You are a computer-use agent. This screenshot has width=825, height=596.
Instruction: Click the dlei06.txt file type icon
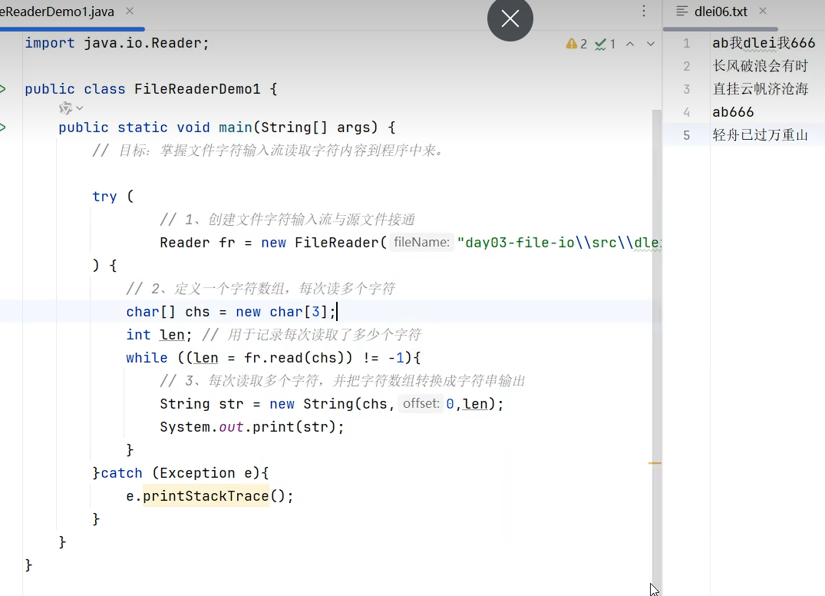[682, 11]
